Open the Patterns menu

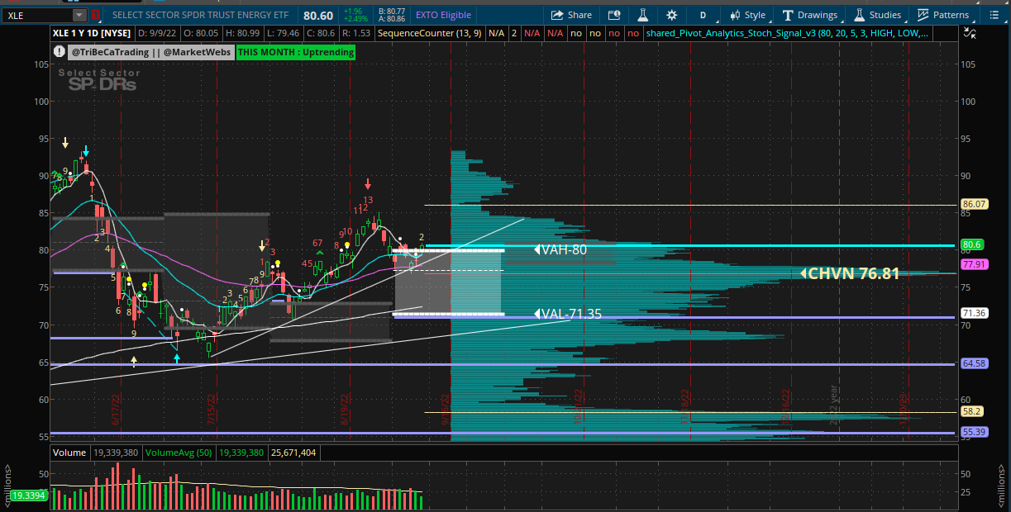[942, 15]
